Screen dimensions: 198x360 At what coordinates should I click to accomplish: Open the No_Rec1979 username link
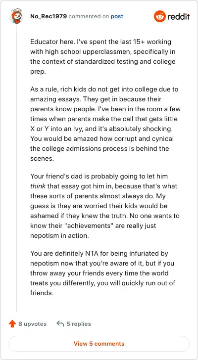click(49, 16)
